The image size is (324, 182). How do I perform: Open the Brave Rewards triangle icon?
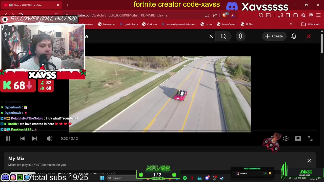233,15
